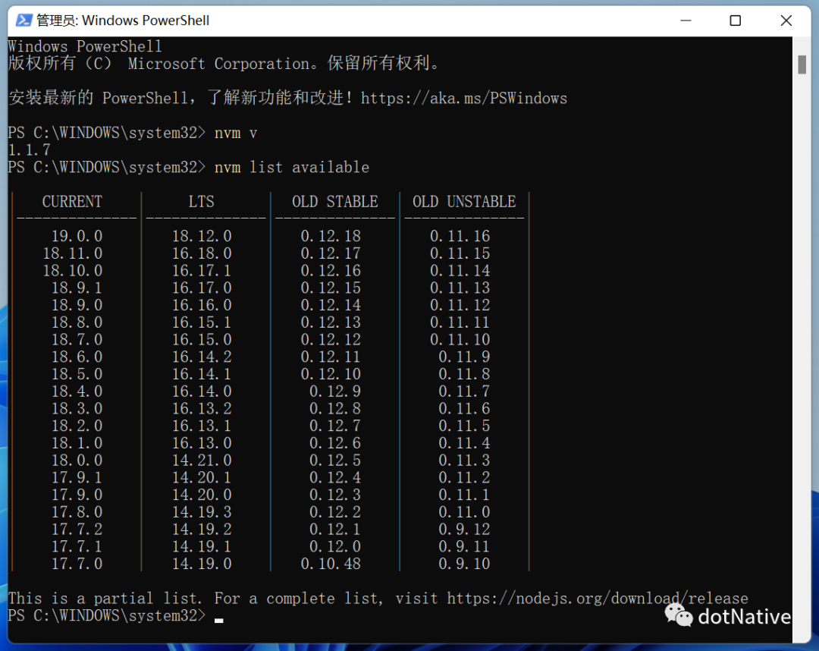Click the text 'This is a partial list.'

point(105,598)
